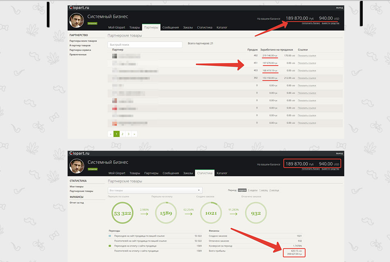Screen dimensions: 390x262
Task: Open profile avatar on the СТАТИСТИКА page
Action: click(77, 166)
